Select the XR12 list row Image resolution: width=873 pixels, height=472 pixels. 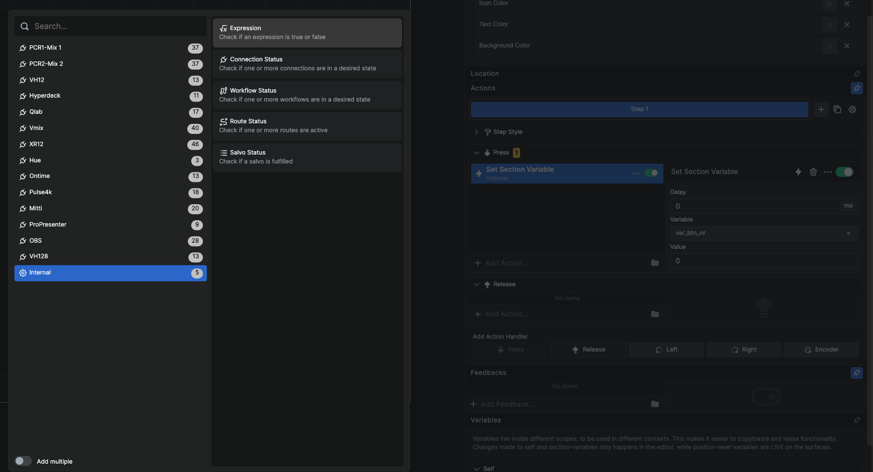pyautogui.click(x=110, y=145)
